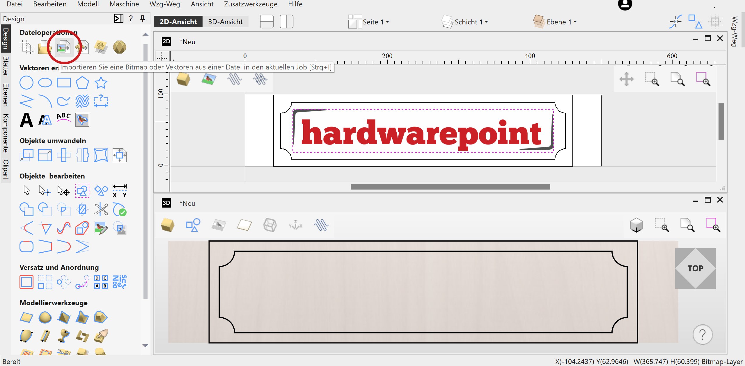Click the pan arrows icon in 2D view

tap(626, 79)
